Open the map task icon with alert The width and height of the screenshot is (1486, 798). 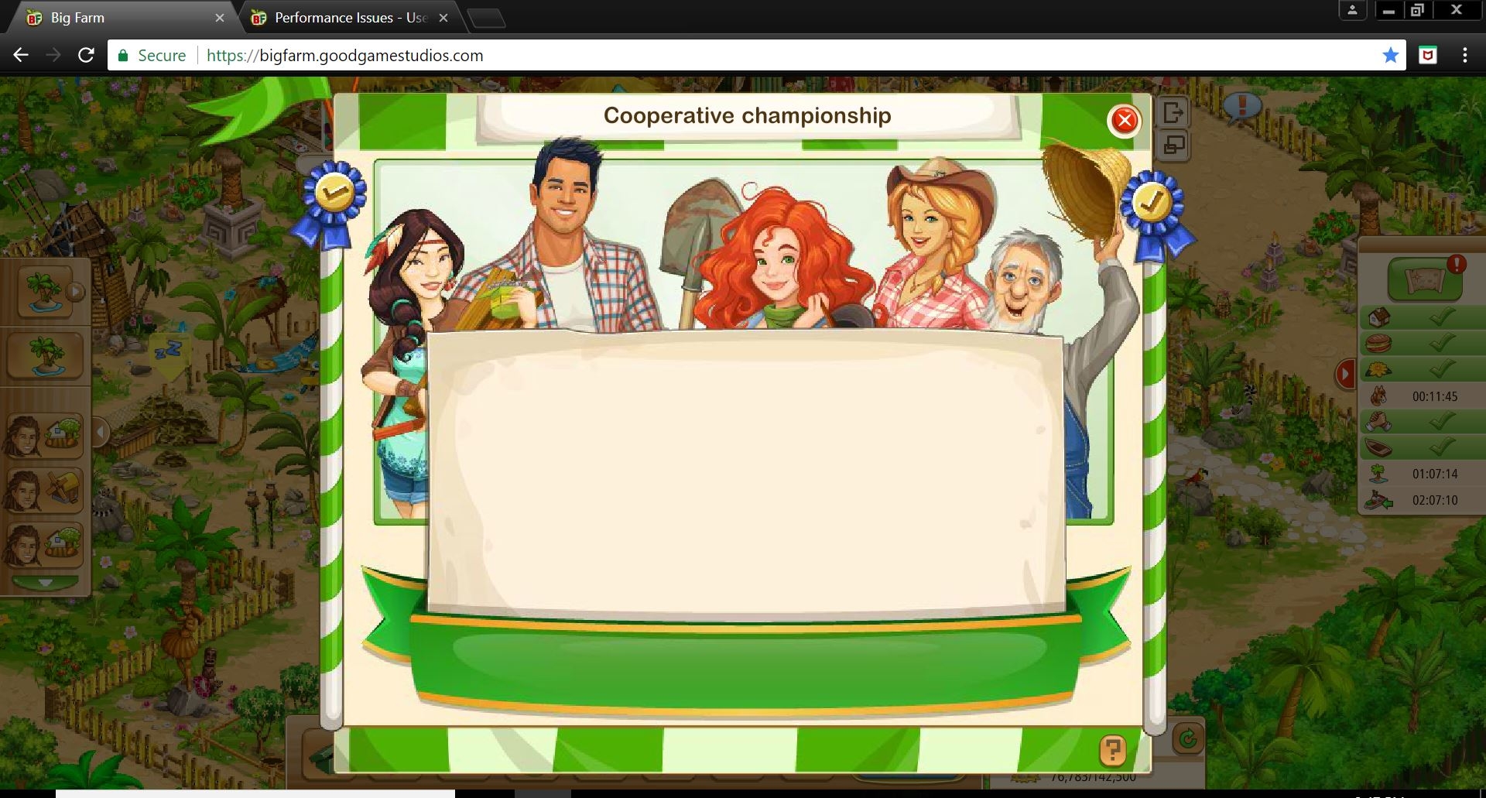pos(1425,279)
